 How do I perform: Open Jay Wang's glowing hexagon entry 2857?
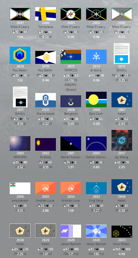[122, 140]
